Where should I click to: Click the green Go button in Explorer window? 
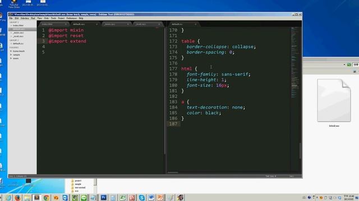[349, 65]
